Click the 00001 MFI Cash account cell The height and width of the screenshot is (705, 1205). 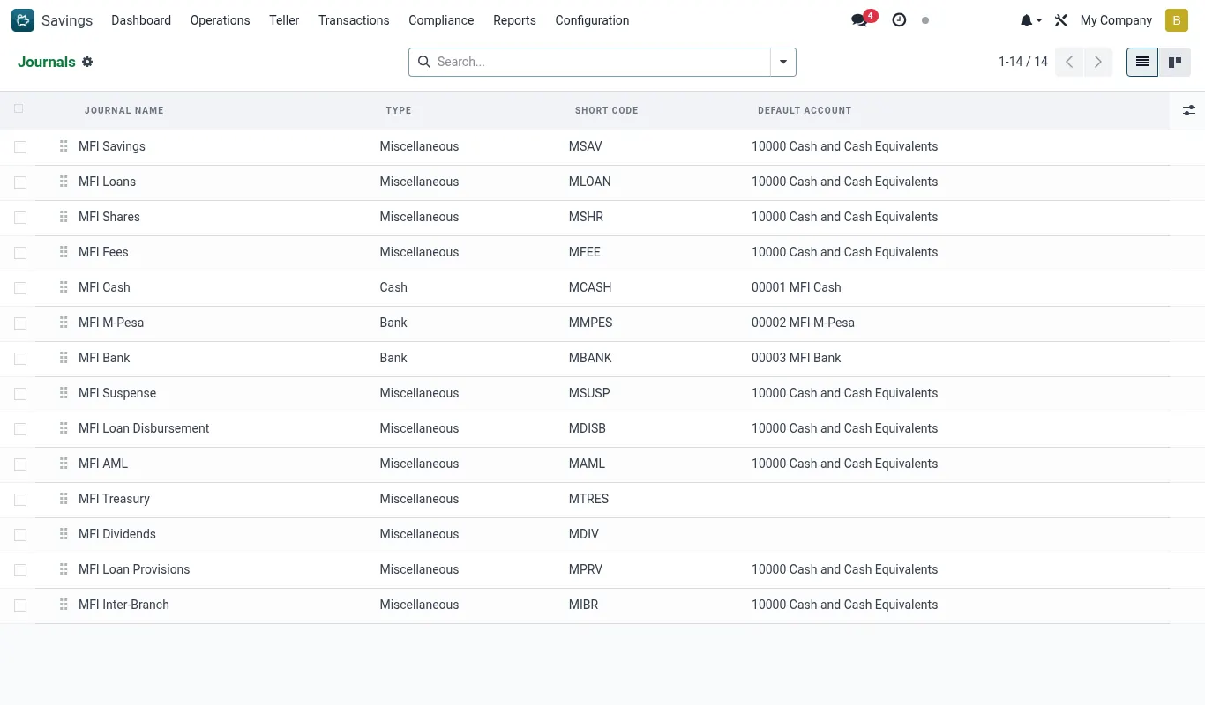[x=796, y=287]
